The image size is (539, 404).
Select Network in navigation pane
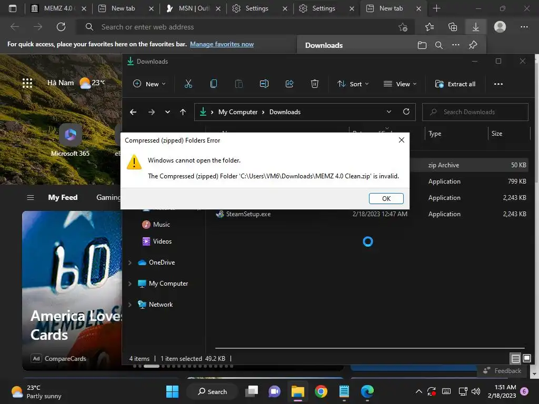click(x=155, y=305)
